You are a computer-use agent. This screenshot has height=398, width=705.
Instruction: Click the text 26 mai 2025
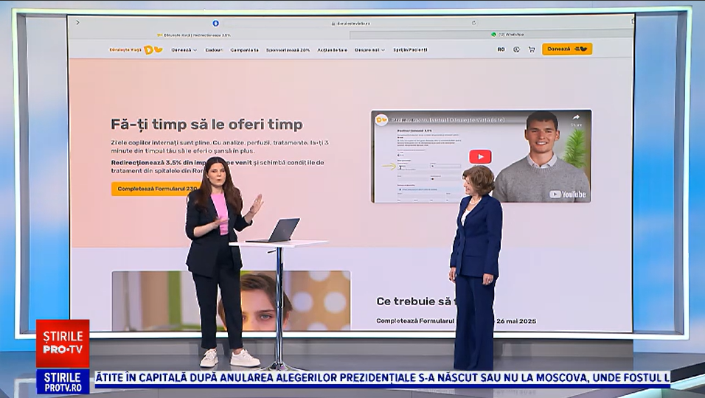pos(516,321)
